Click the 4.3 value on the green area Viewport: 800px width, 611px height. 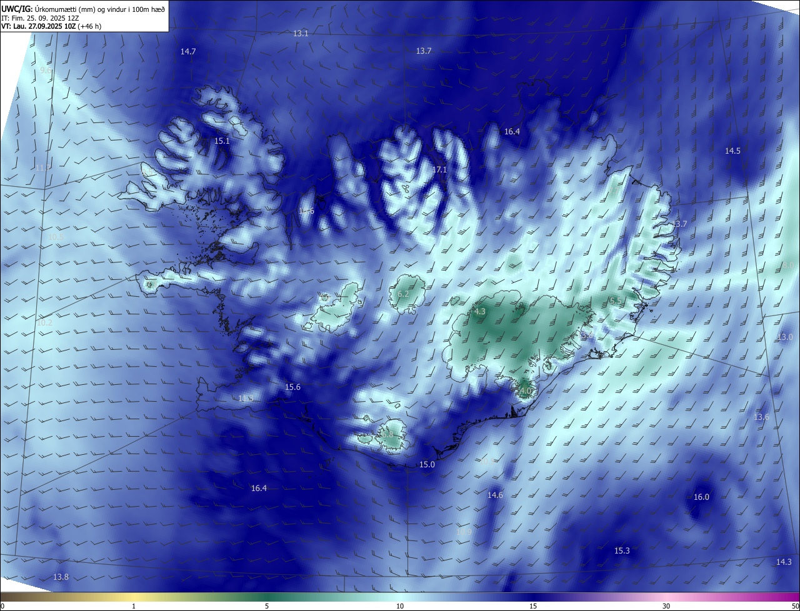coord(479,311)
